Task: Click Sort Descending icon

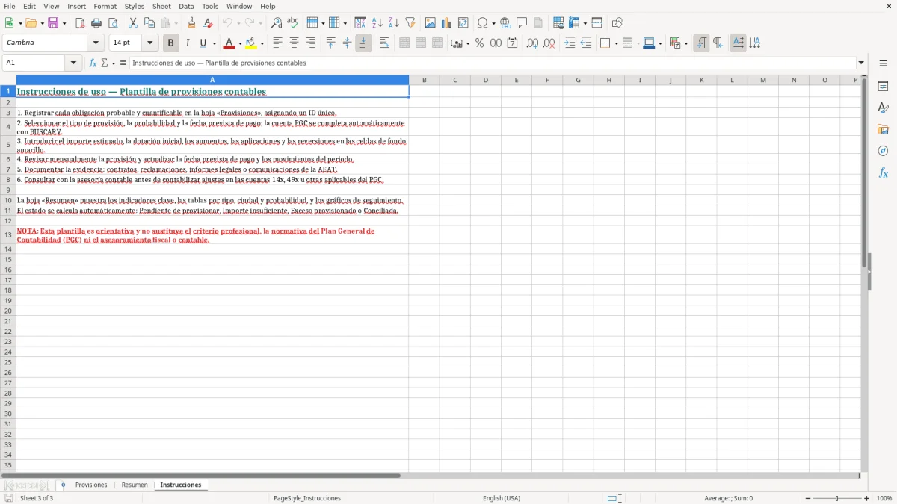Action: (x=394, y=23)
